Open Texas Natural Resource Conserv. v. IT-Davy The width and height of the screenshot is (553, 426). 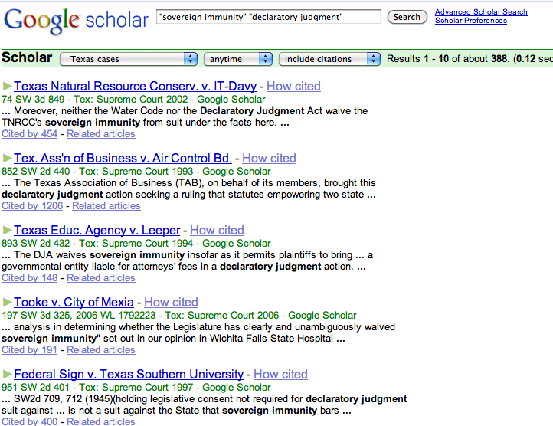[135, 86]
